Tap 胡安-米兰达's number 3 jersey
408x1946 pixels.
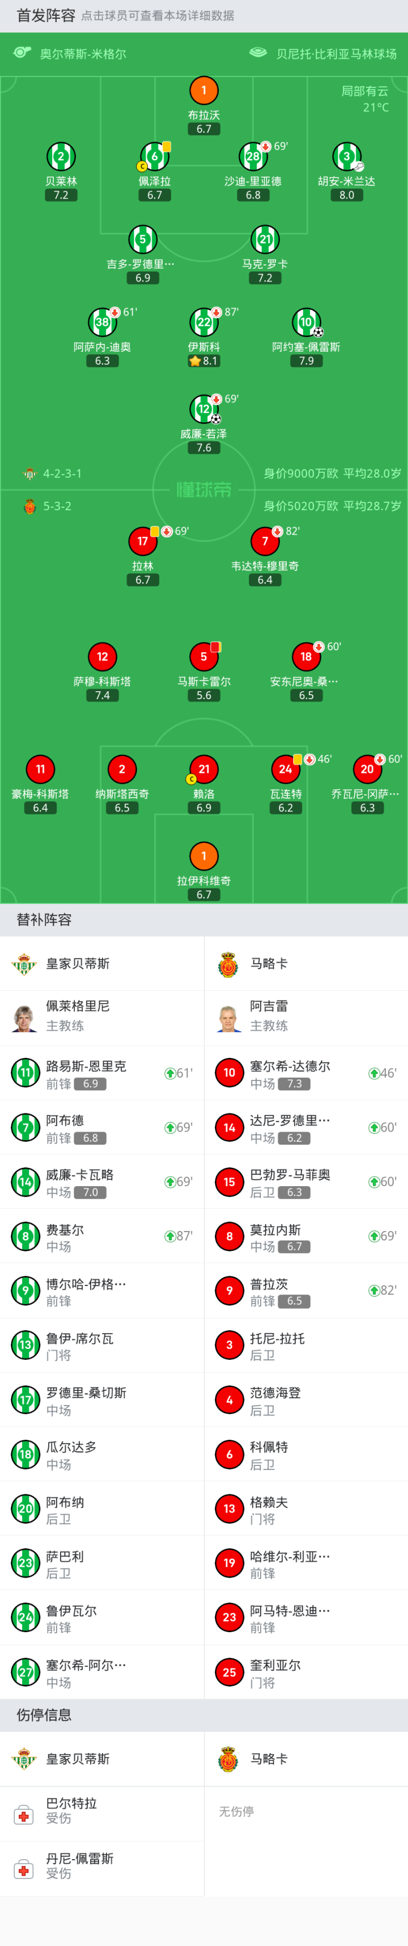(346, 157)
